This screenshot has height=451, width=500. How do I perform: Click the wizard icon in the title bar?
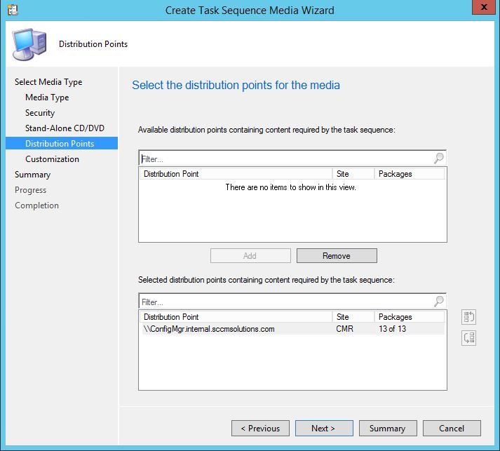pyautogui.click(x=11, y=10)
